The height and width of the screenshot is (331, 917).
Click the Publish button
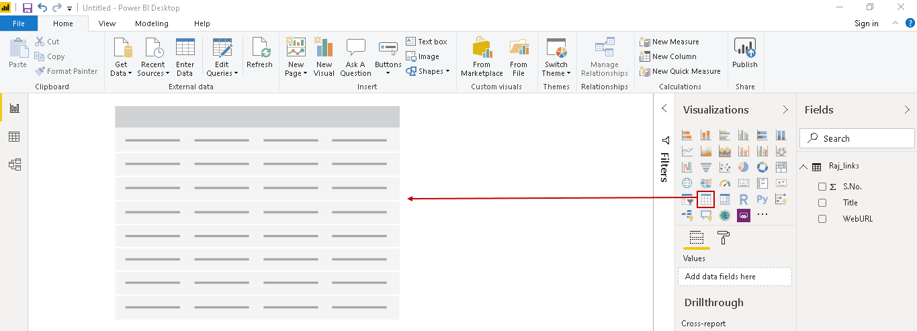(745, 54)
